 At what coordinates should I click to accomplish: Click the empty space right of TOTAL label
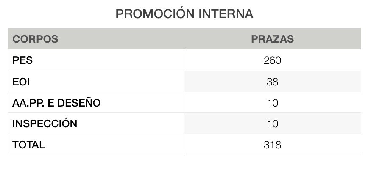[x=114, y=145]
